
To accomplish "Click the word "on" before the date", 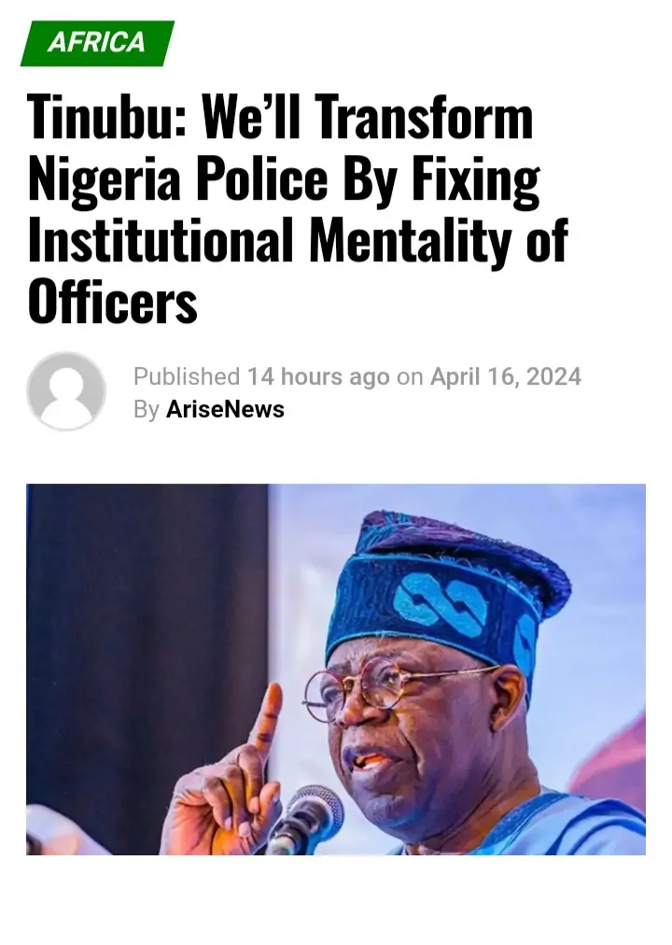I will click(410, 377).
